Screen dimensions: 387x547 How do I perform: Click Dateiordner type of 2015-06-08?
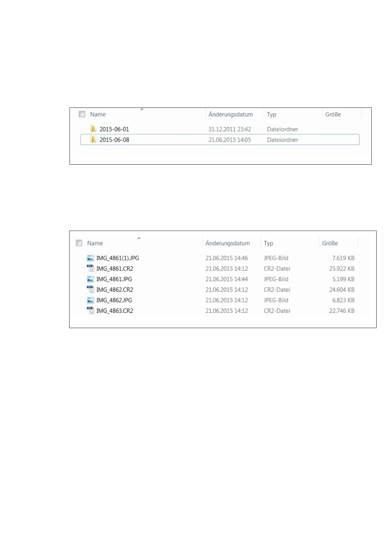pyautogui.click(x=282, y=140)
